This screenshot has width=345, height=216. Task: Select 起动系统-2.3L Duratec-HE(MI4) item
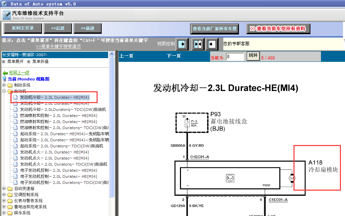click(64, 134)
